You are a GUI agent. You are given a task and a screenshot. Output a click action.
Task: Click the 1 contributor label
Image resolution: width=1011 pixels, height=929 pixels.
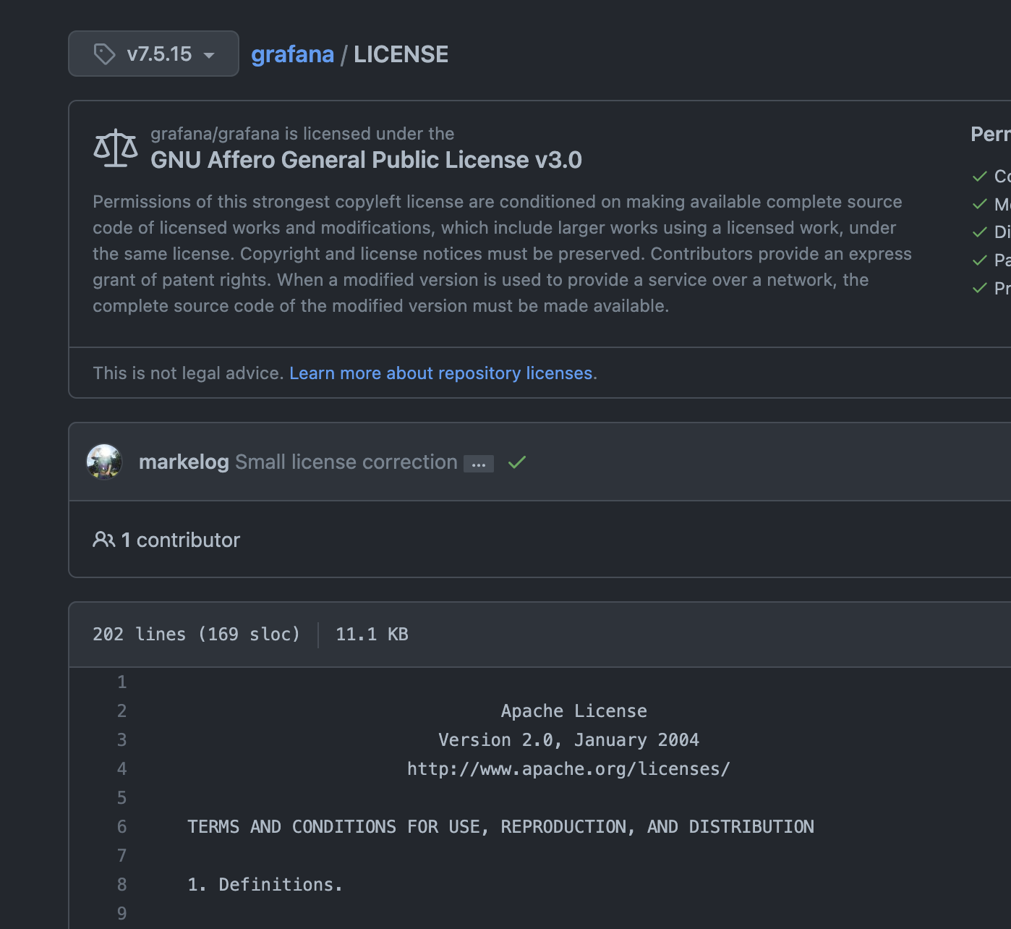[x=181, y=540]
